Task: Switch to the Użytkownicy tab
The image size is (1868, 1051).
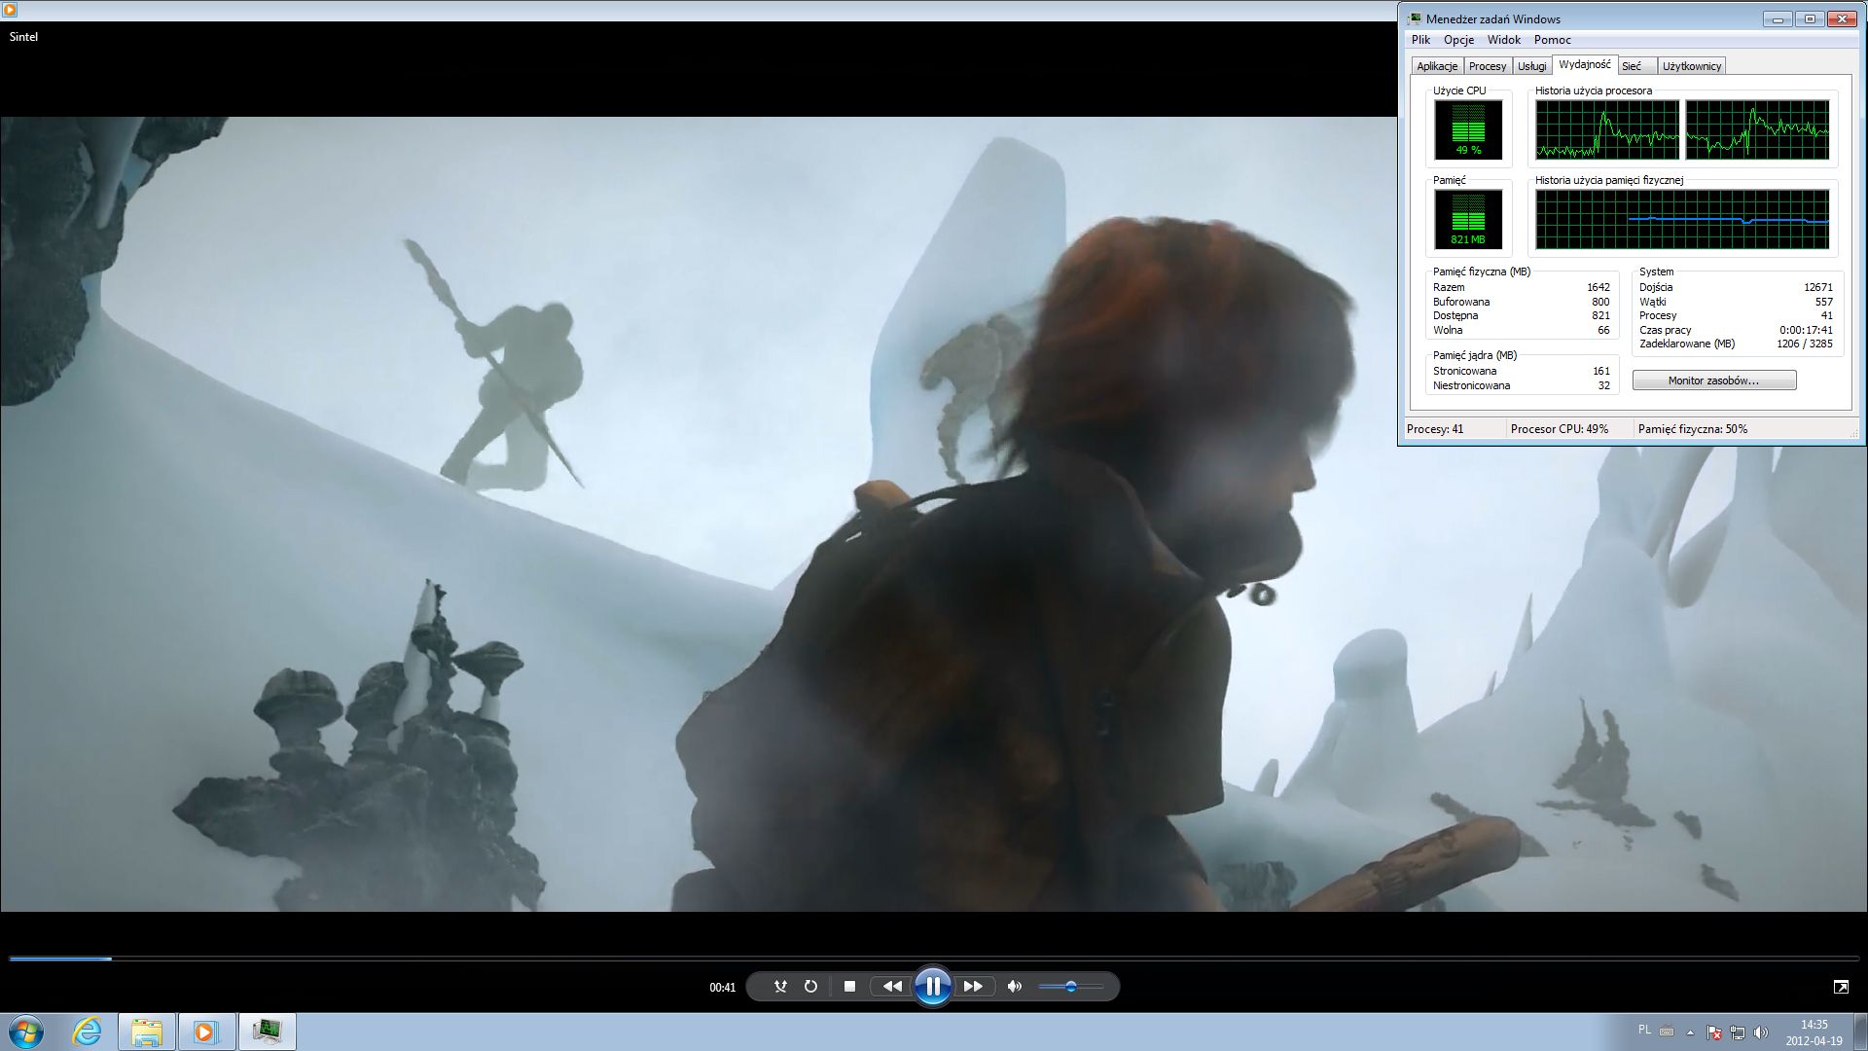Action: (x=1692, y=66)
